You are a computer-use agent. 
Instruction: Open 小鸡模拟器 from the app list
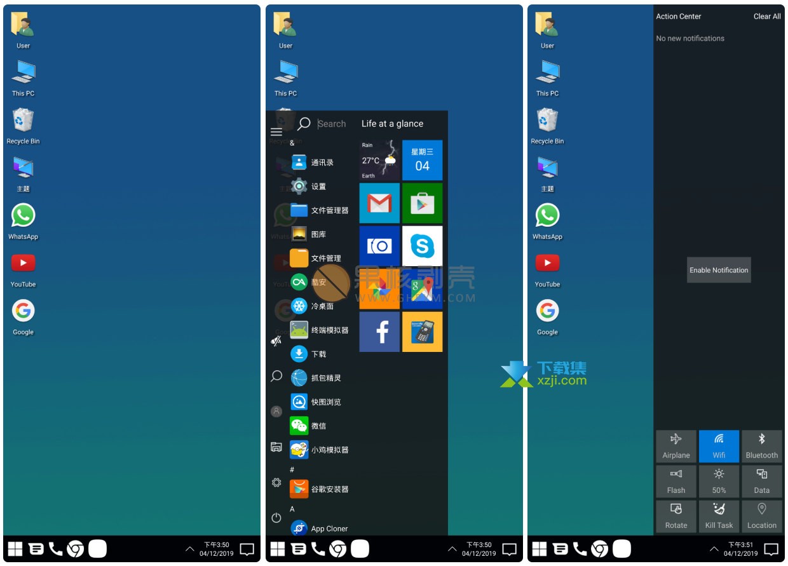click(x=320, y=450)
